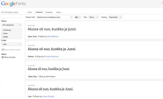Open the Latin script dropdown
This screenshot has width=163, height=99.
(x=11, y=44)
